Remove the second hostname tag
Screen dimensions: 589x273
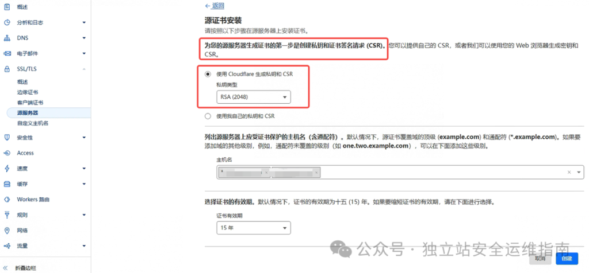click(317, 172)
